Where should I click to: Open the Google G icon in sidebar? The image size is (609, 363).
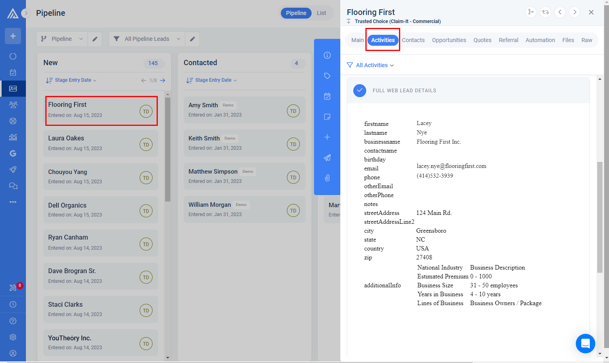click(x=13, y=153)
